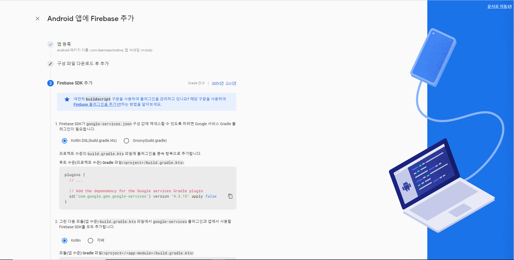Screen dimensions: 514x260
Task: Click the Gradle 안내 label
Action: tap(196, 83)
